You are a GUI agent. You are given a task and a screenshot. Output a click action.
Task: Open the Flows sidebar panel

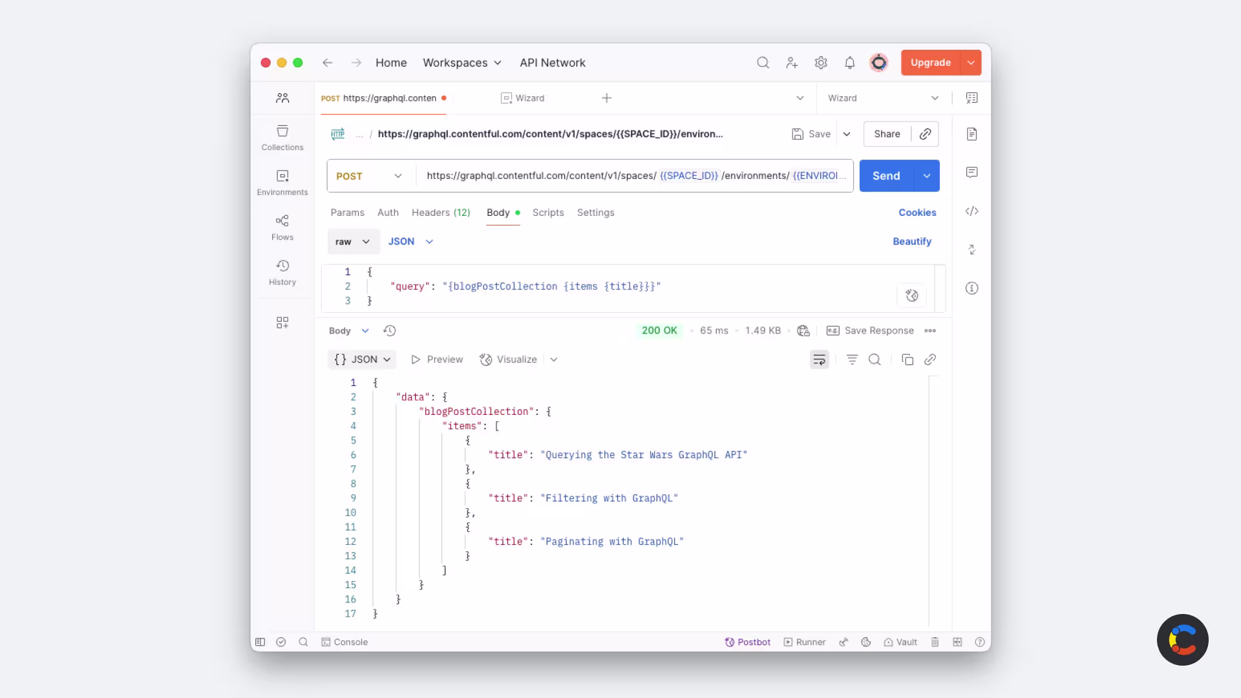pyautogui.click(x=282, y=228)
